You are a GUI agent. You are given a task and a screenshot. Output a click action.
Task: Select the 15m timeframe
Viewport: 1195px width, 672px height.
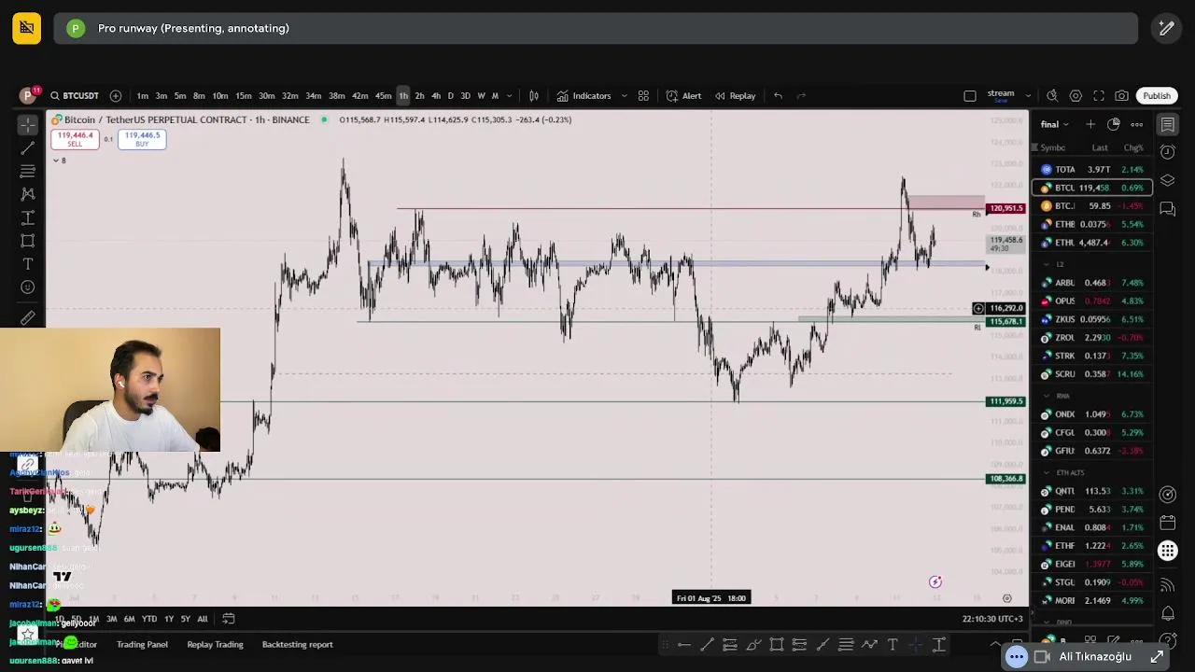[x=244, y=95]
